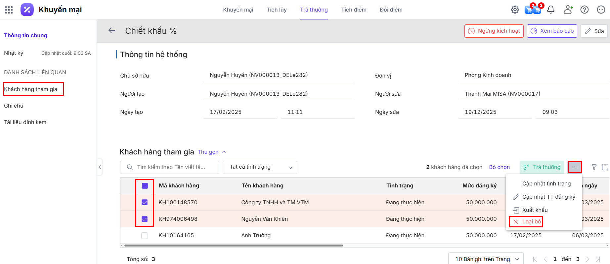The width and height of the screenshot is (610, 264).
Task: Click the Bỏ chọn link
Action: 499,167
